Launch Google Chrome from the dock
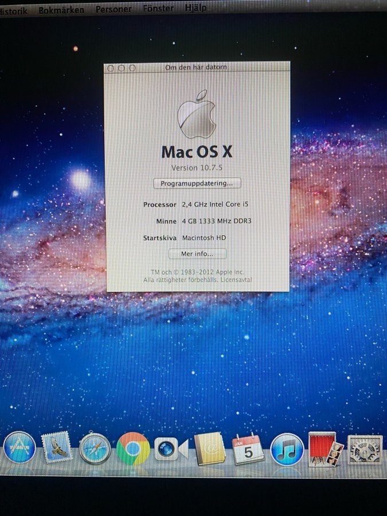 [133, 448]
